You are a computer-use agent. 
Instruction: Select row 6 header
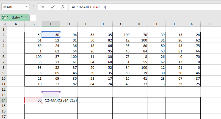tap(3, 56)
